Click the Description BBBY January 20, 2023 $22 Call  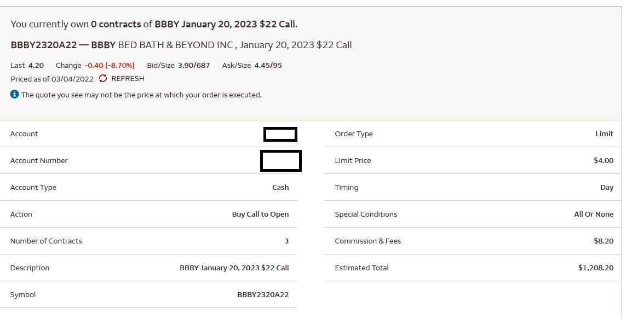[234, 268]
